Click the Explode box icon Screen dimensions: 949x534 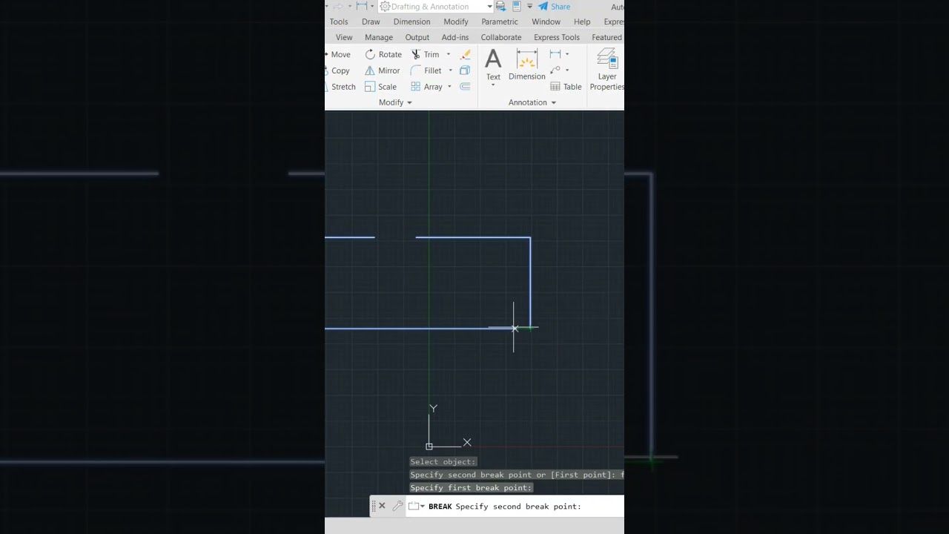(465, 70)
